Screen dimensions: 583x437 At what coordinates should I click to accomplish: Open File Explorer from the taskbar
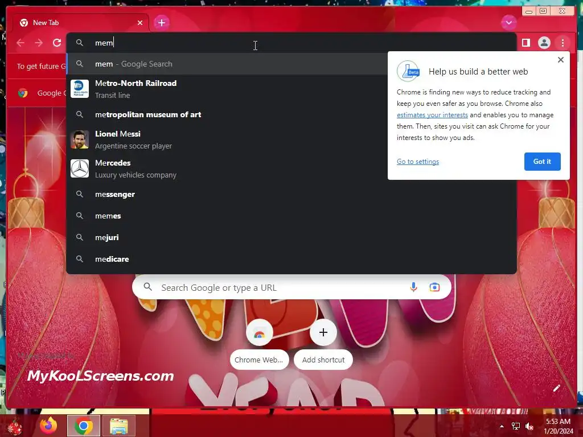click(119, 426)
